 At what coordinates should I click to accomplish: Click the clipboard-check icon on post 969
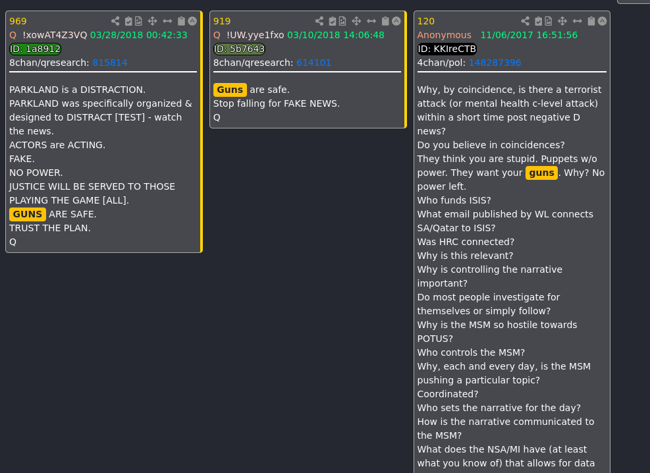[128, 21]
